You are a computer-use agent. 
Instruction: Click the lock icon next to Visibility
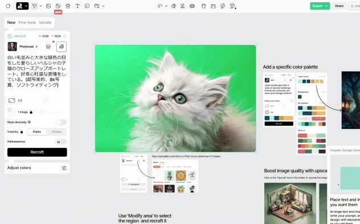pos(22,132)
